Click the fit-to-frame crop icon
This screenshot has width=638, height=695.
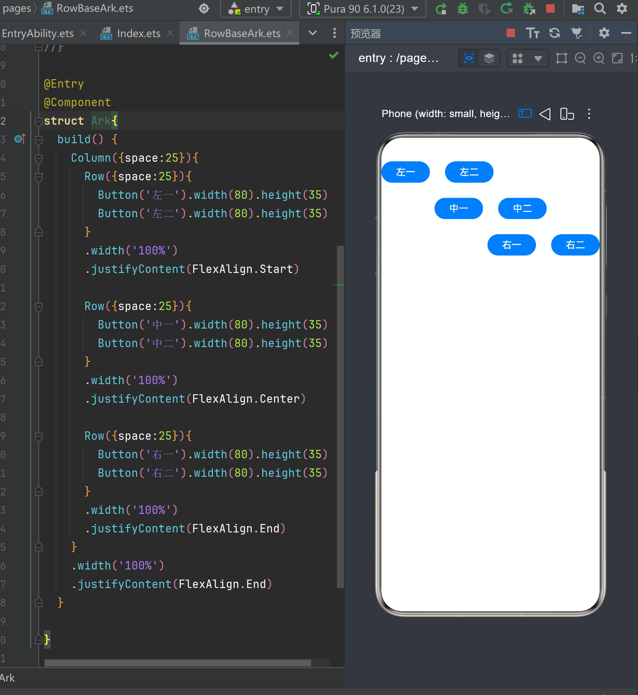(x=562, y=58)
